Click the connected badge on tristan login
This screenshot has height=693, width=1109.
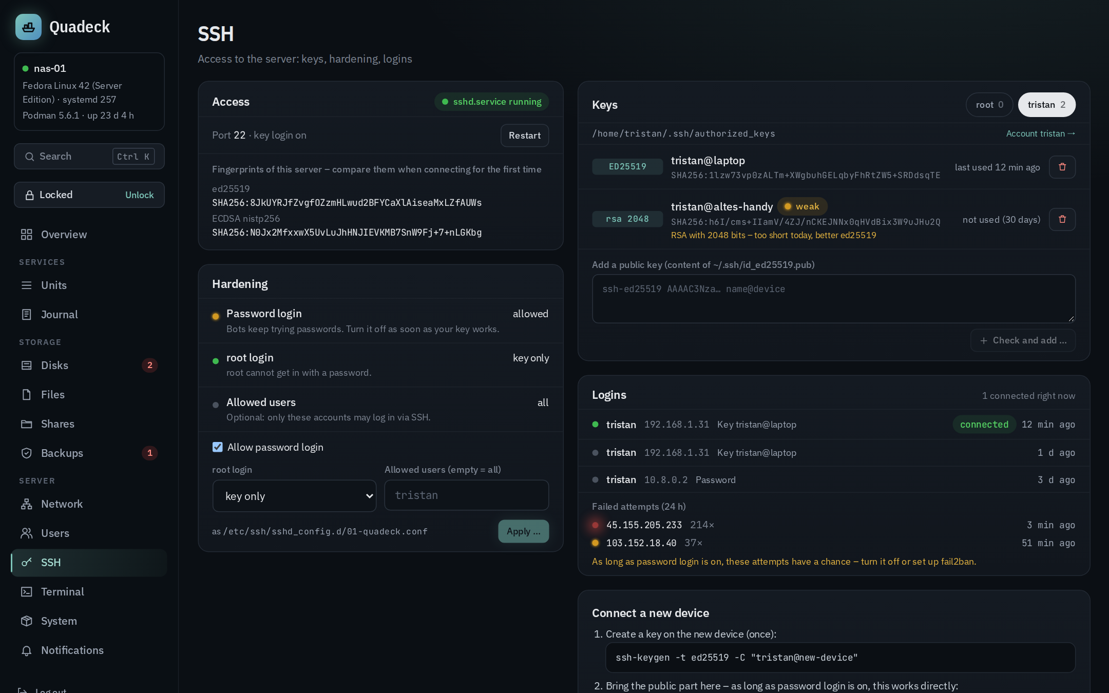click(x=984, y=425)
